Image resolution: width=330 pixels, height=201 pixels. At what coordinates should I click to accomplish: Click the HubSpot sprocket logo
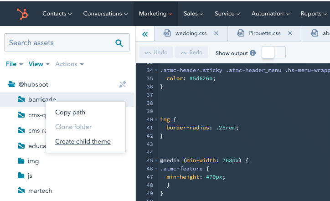click(x=22, y=14)
